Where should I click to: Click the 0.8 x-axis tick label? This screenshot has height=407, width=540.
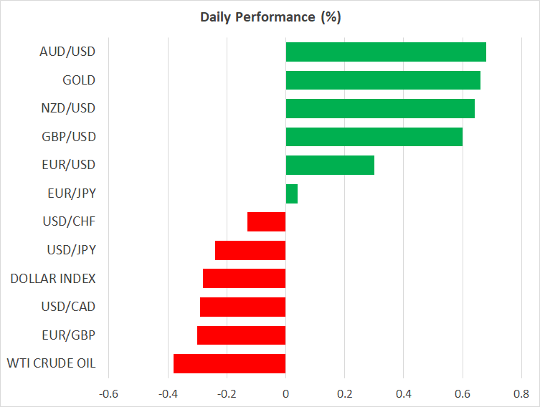[521, 393]
